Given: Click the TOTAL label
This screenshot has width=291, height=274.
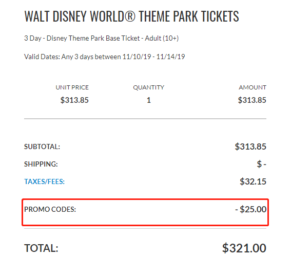Looking at the screenshot, I should pyautogui.click(x=41, y=248).
